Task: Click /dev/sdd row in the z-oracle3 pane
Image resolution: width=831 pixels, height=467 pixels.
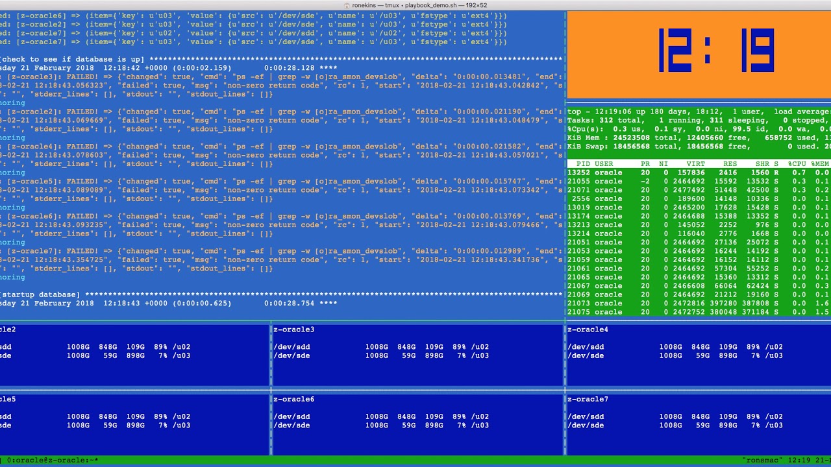Action: click(381, 347)
